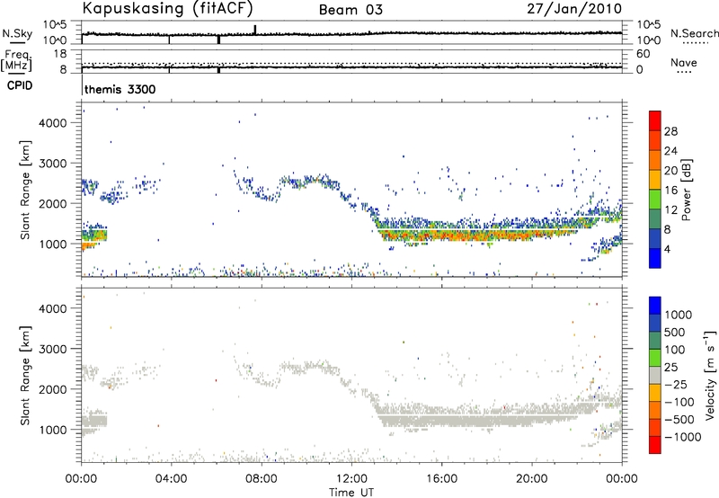The height and width of the screenshot is (498, 719).
Task: Click the 20:00 time tick label
Action: (532, 479)
